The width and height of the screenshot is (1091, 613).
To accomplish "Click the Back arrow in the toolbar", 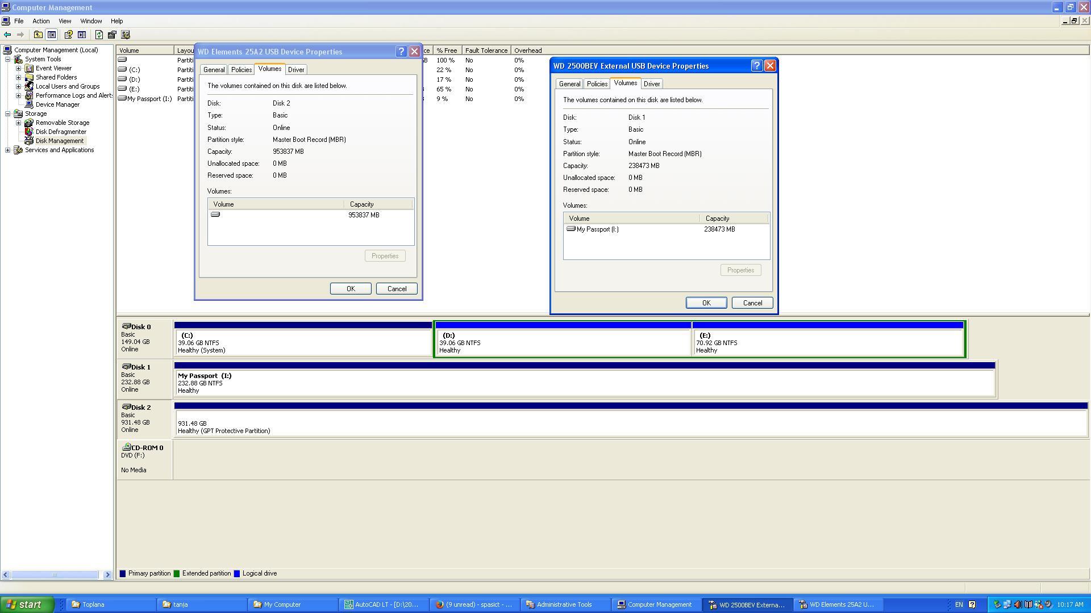I will pyautogui.click(x=7, y=35).
